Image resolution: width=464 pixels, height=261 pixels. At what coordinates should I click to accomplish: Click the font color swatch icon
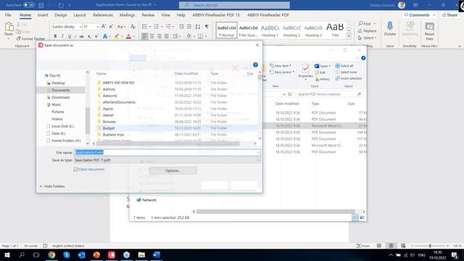(128, 36)
